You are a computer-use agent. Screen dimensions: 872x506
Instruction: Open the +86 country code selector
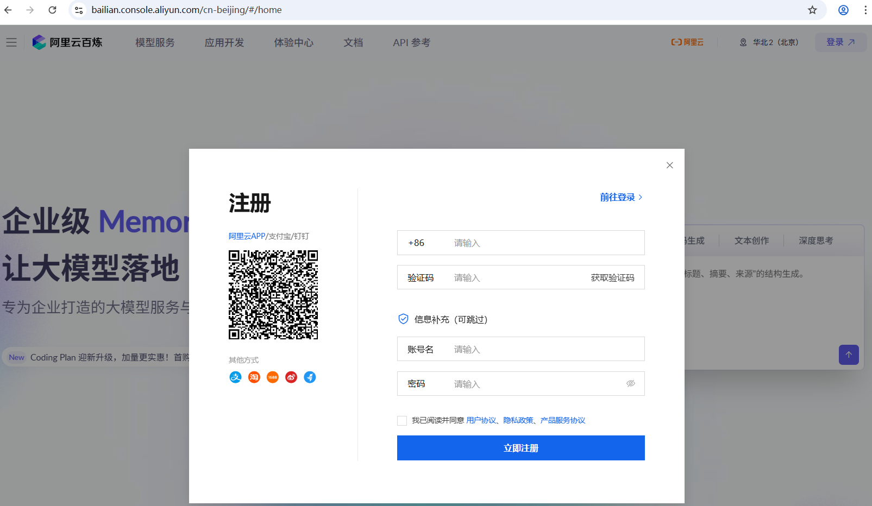coord(417,243)
